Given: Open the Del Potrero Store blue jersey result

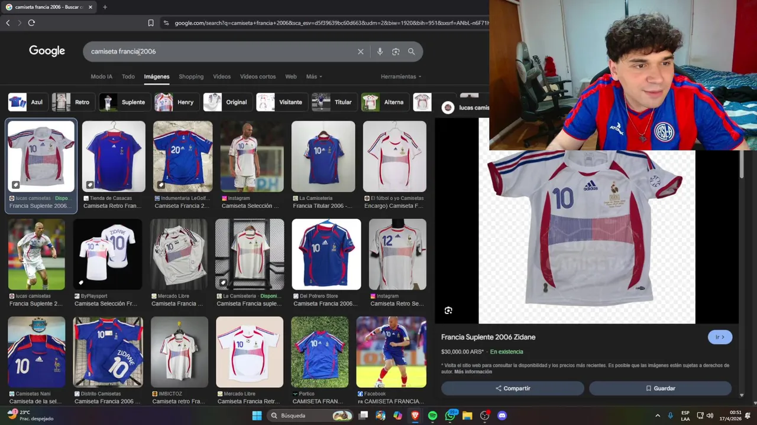Looking at the screenshot, I should (x=326, y=254).
